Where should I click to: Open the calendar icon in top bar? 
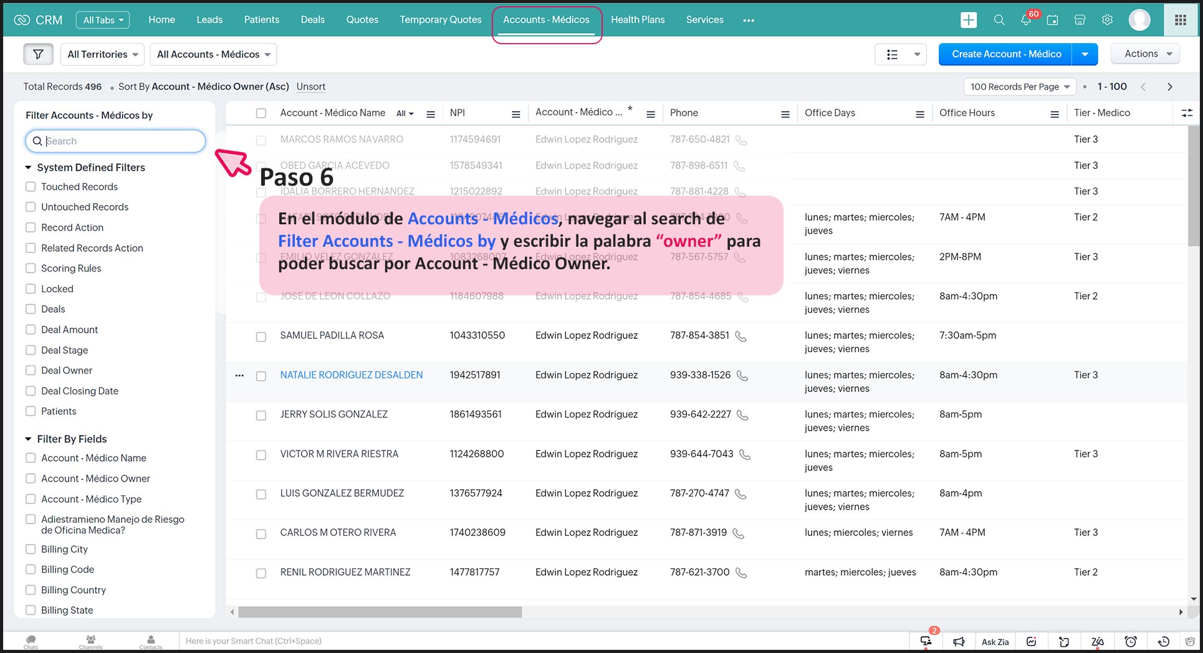pyautogui.click(x=1052, y=20)
